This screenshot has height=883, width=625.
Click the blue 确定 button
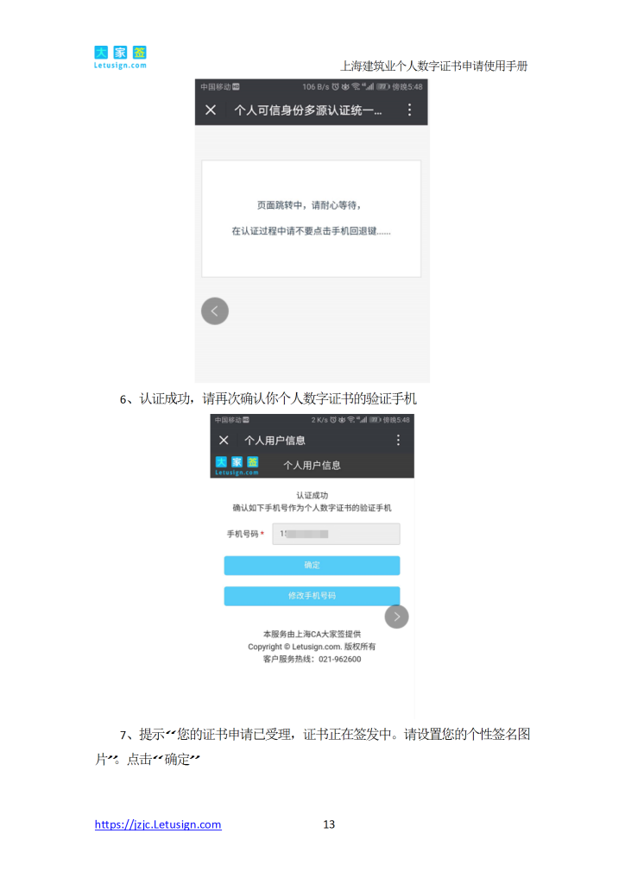[312, 566]
